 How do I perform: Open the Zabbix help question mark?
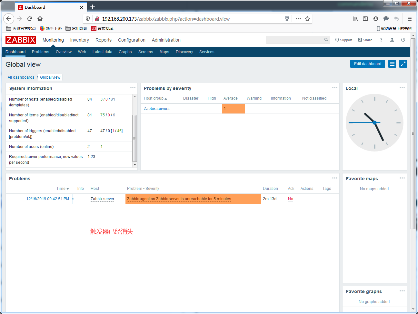click(381, 40)
